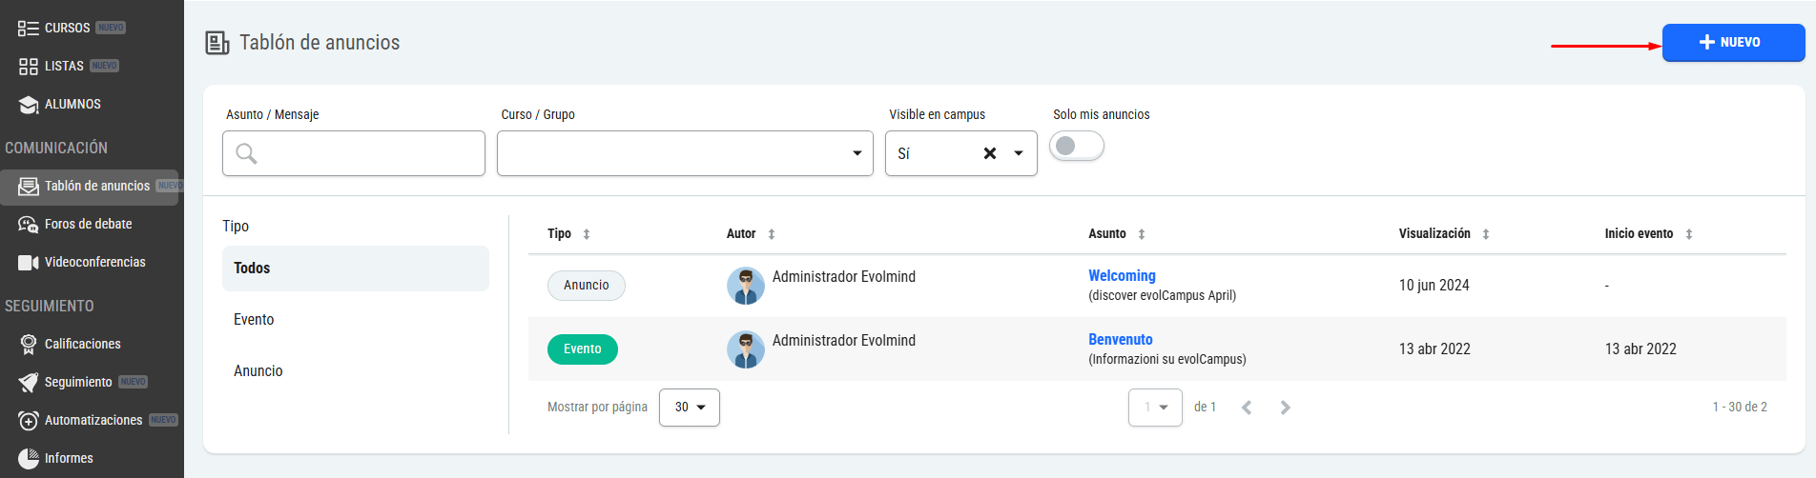Open the Cursos section icon
1816x478 pixels.
[x=28, y=29]
